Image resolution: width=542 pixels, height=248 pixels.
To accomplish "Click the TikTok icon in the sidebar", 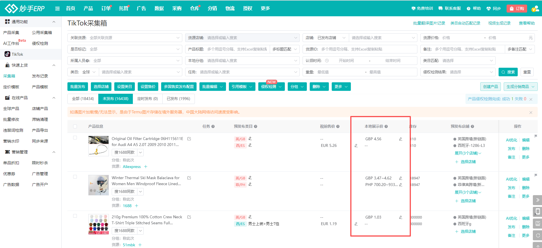I will pyautogui.click(x=7, y=54).
